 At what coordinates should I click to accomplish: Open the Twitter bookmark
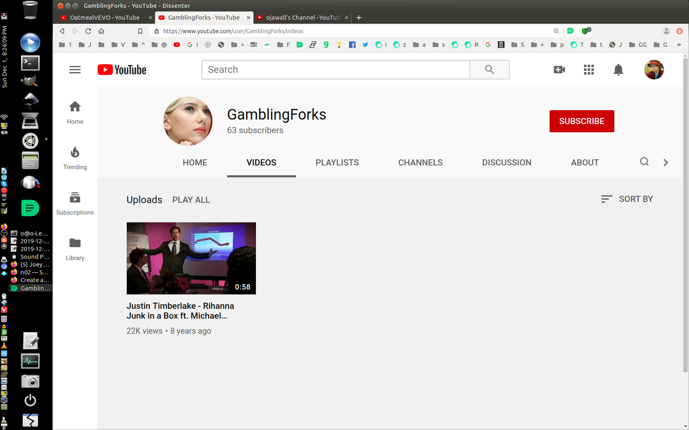tap(365, 45)
